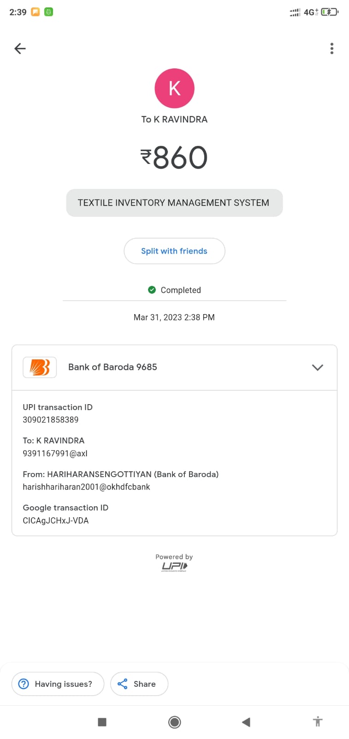This screenshot has height=739, width=349.
Task: Tap the UPI logo
Action: [x=174, y=567]
